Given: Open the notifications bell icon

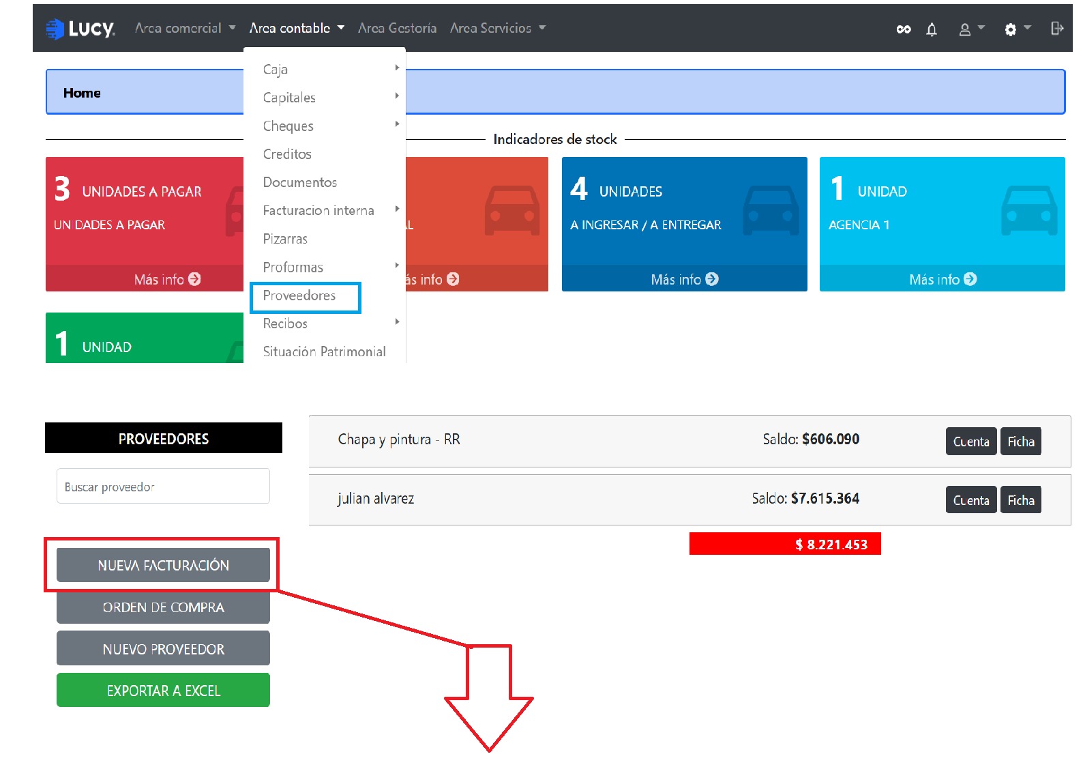Looking at the screenshot, I should point(932,29).
